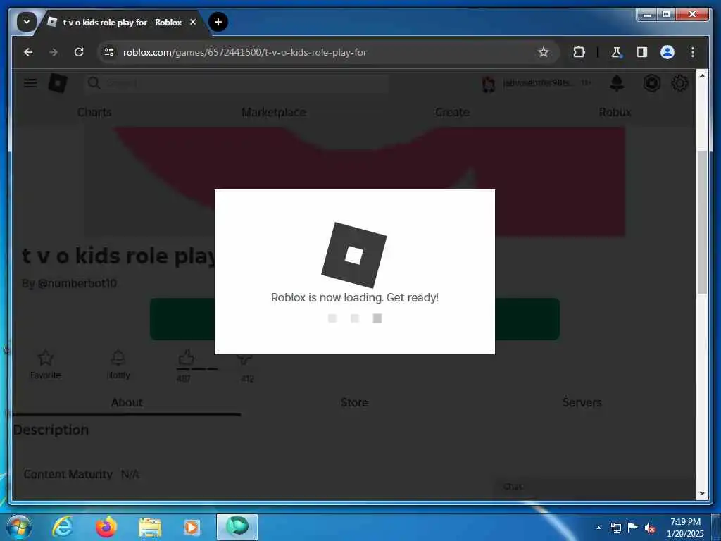Like the game with thumbs-up icon
Image resolution: width=721 pixels, height=541 pixels.
pyautogui.click(x=186, y=358)
